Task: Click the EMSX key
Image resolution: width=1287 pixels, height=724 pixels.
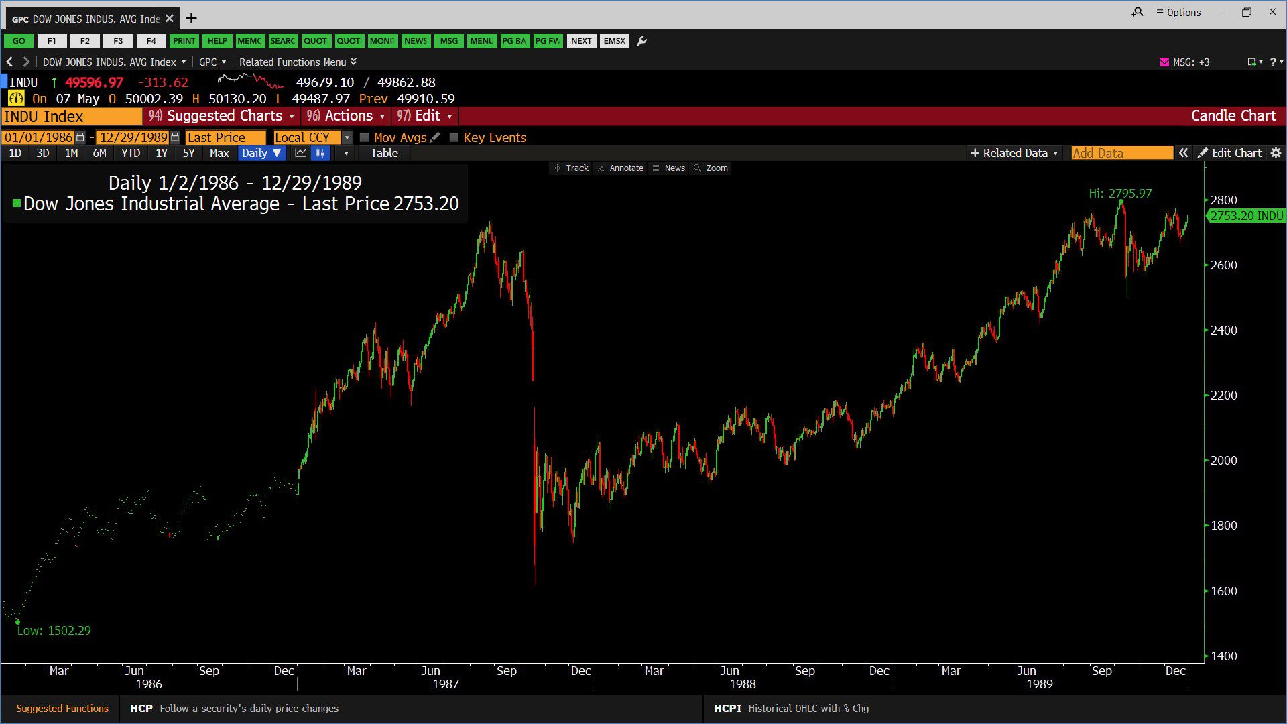Action: tap(614, 41)
